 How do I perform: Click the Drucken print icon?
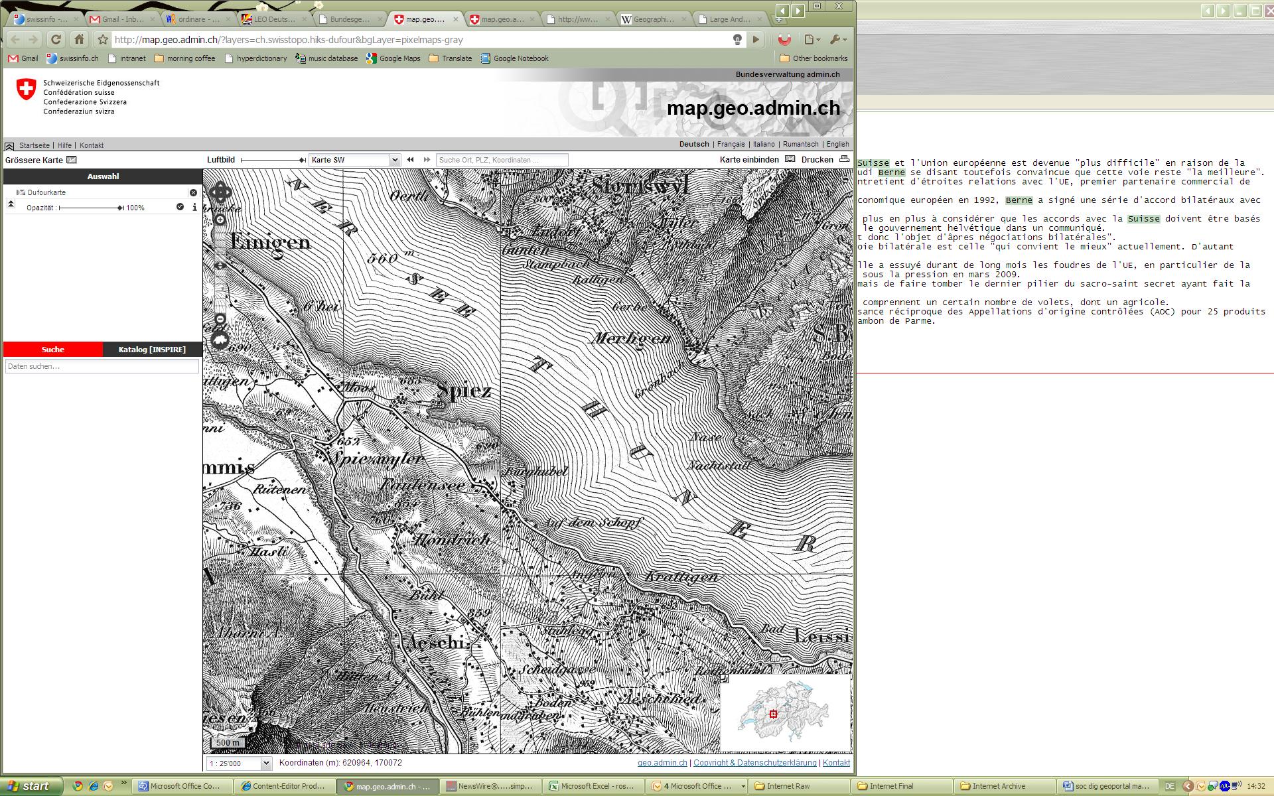844,159
